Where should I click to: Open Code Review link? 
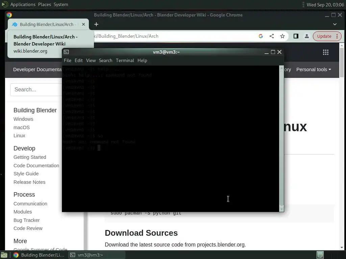[28, 228]
